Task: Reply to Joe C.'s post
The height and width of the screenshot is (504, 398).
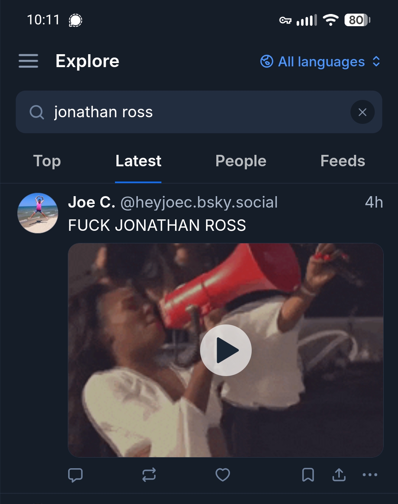Action: 76,475
